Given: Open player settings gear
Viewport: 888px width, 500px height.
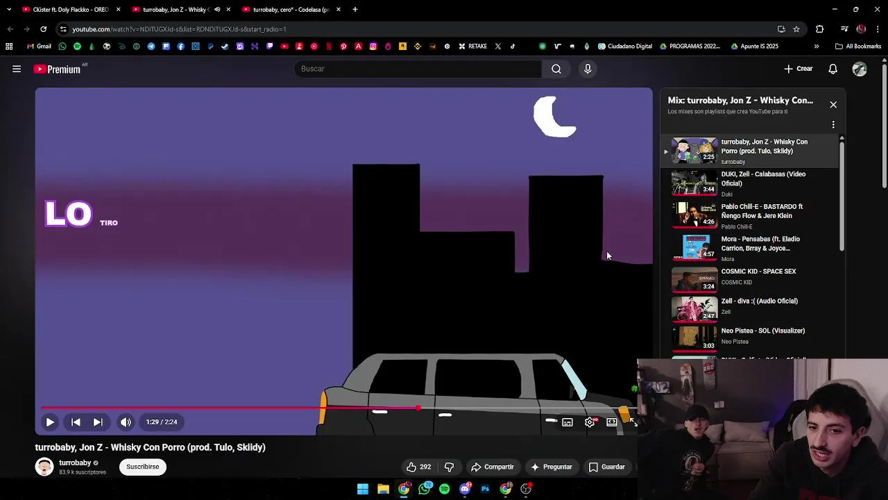Looking at the screenshot, I should point(590,422).
